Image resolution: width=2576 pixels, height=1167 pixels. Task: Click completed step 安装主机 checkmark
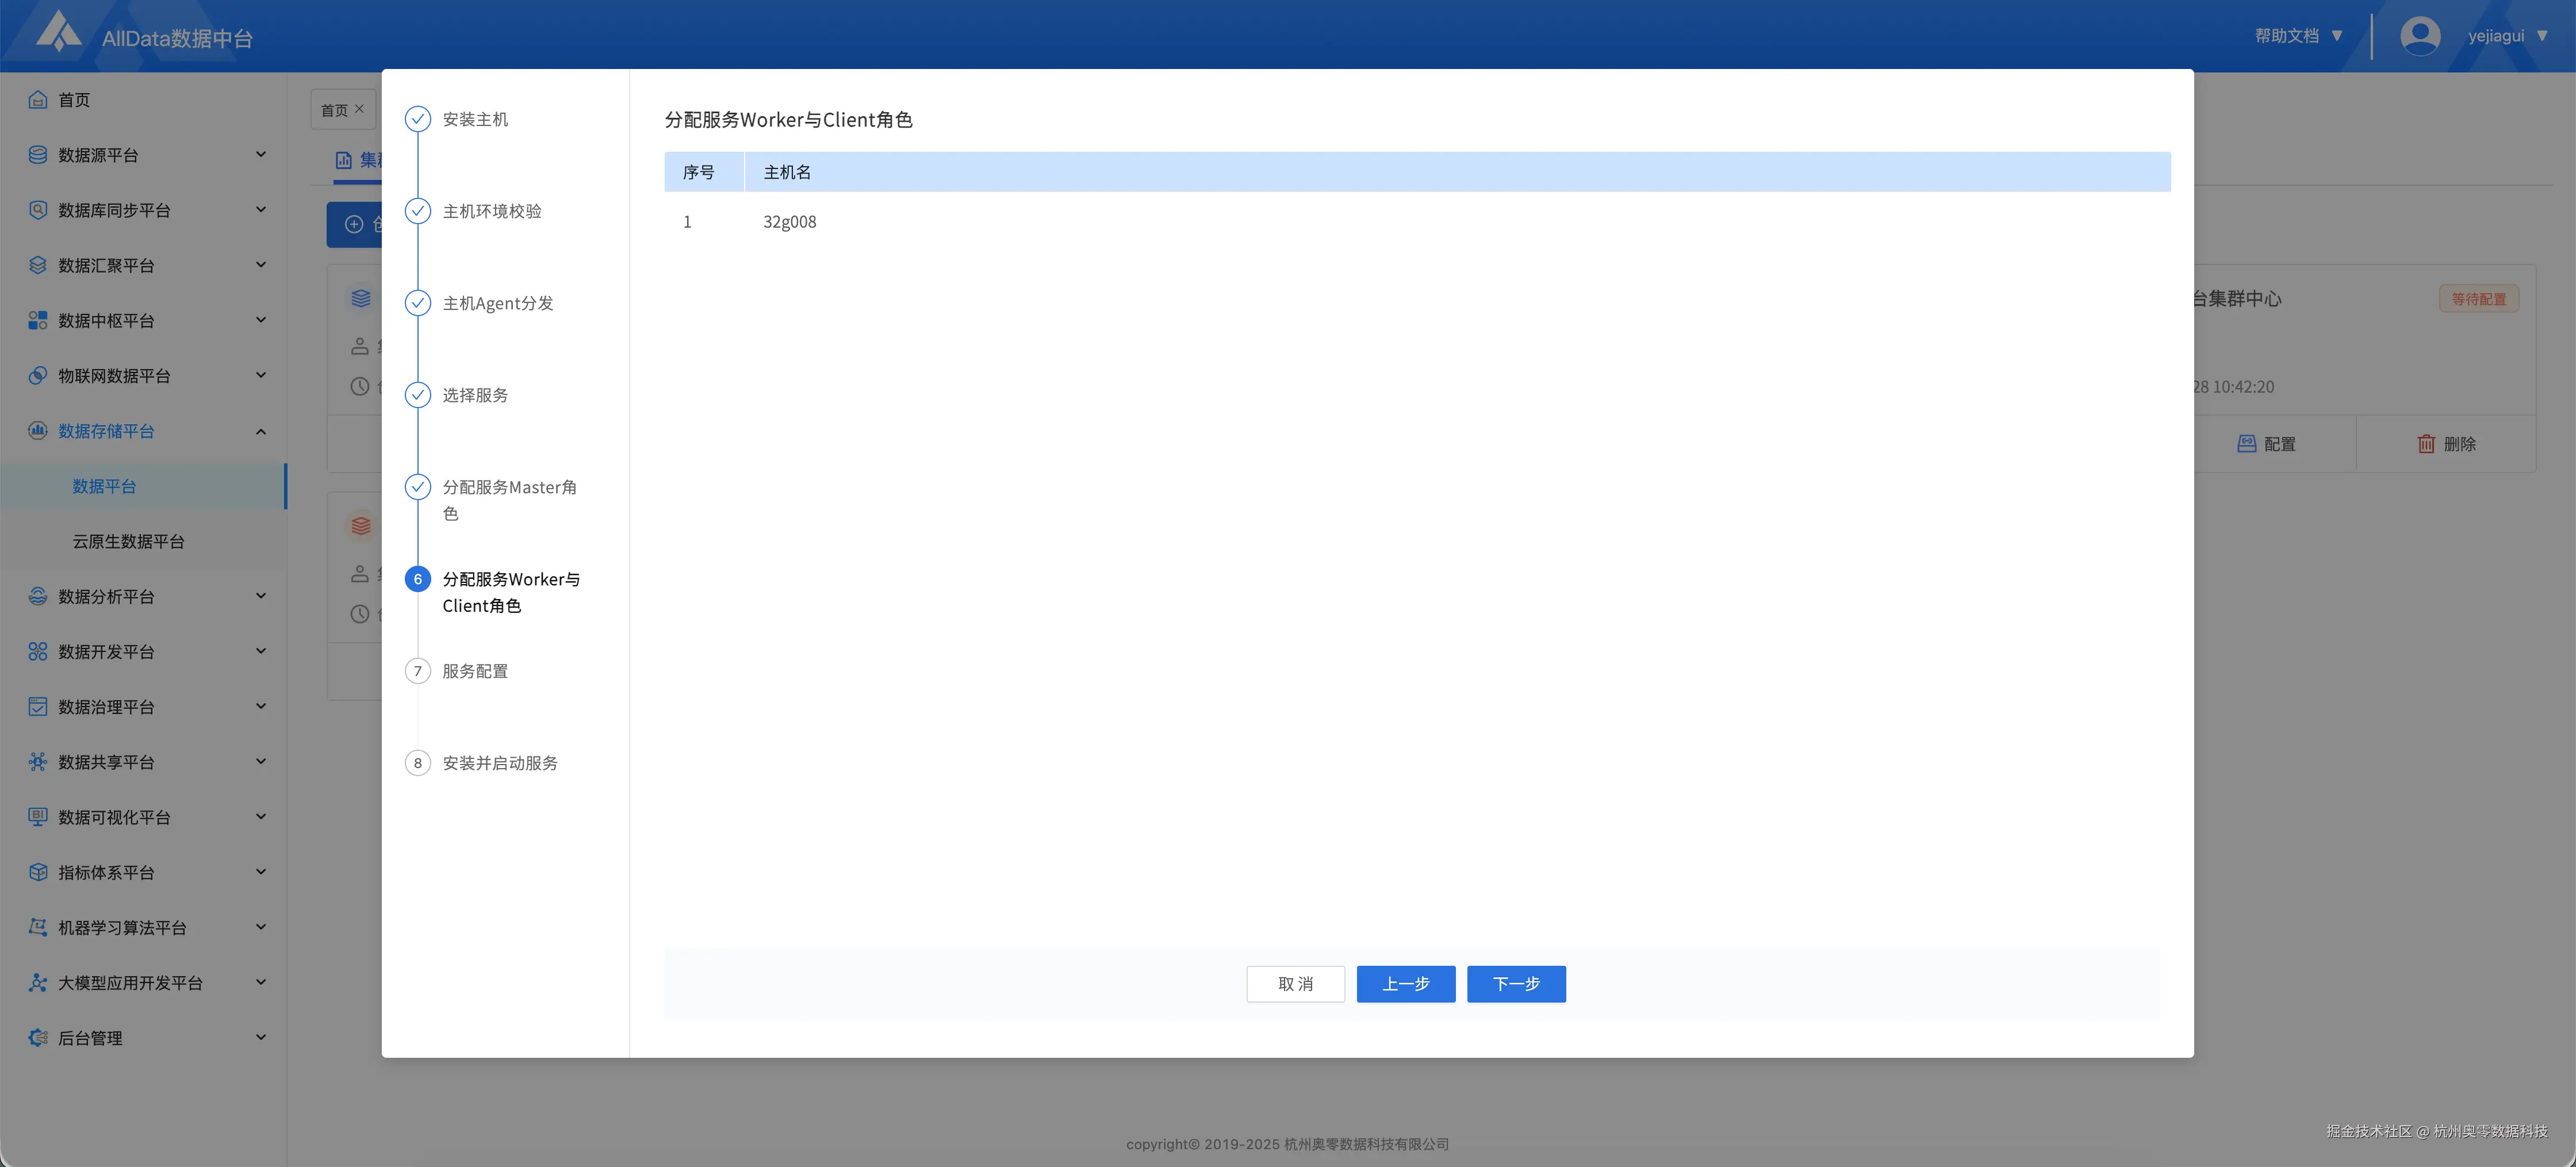pos(418,119)
